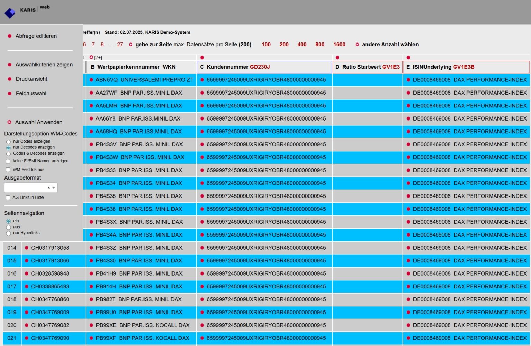Click the red bullet before CH0328598948
The width and height of the screenshot is (531, 346).
point(27,273)
